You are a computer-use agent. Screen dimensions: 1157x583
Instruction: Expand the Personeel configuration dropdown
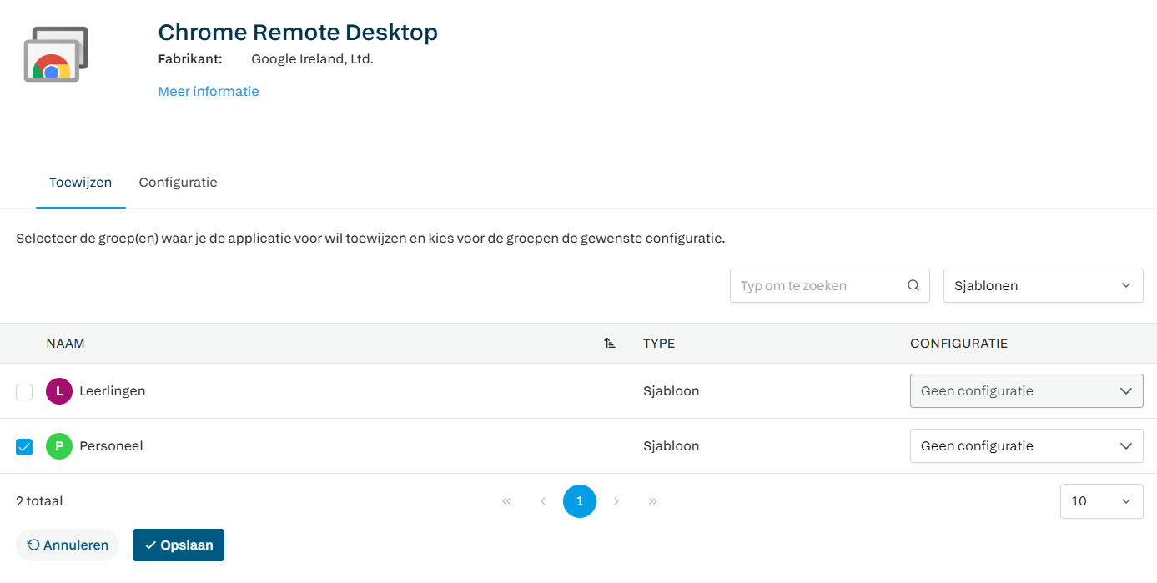point(1026,446)
